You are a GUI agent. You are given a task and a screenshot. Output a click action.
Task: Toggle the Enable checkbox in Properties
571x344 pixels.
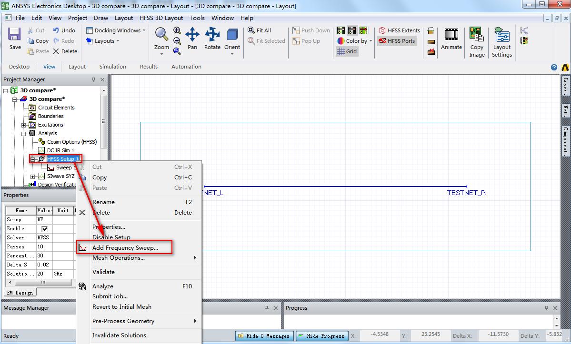(45, 229)
